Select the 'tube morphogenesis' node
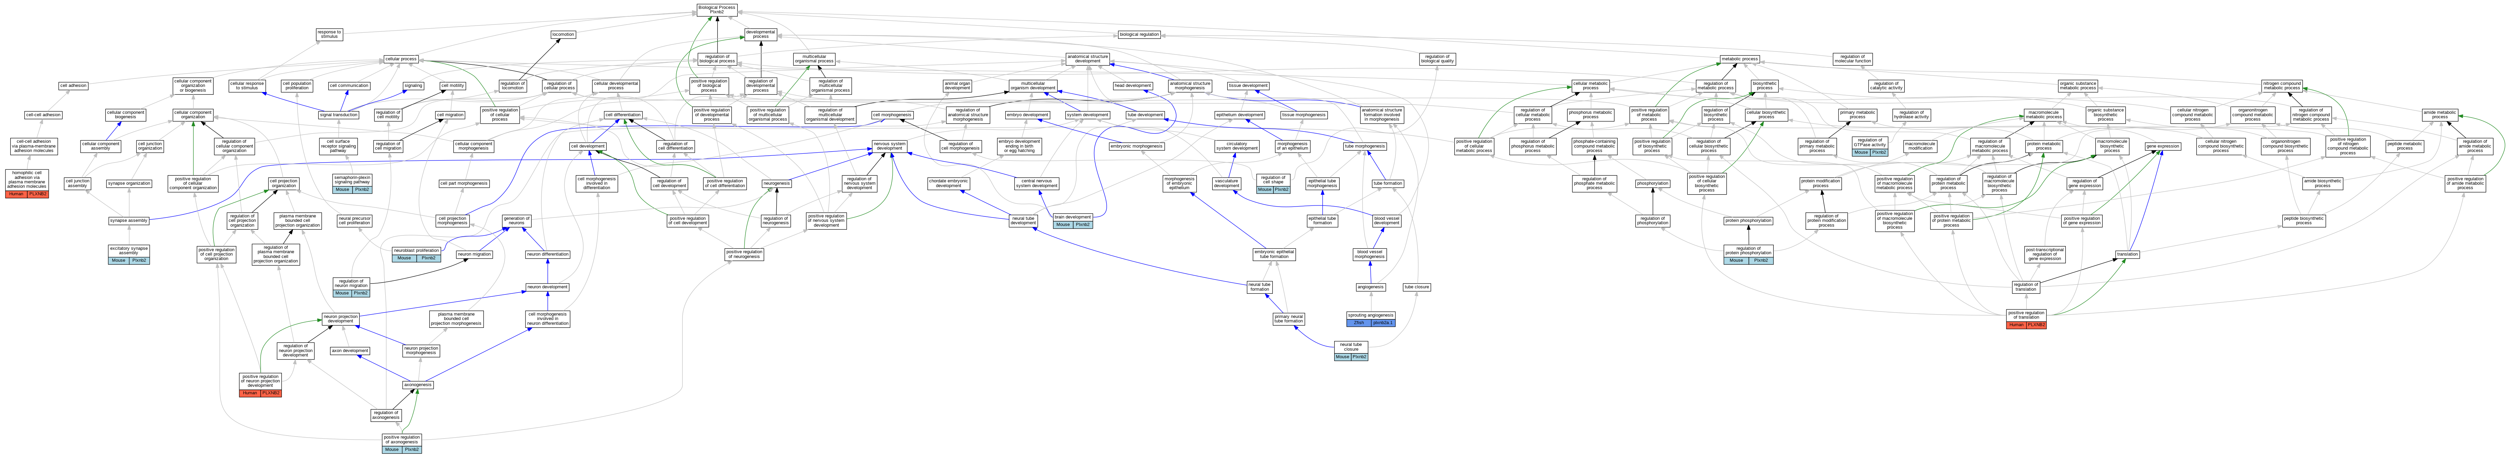The width and height of the screenshot is (2507, 457). tap(1365, 147)
